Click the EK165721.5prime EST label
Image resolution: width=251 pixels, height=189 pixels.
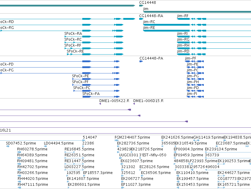[x=234, y=185]
